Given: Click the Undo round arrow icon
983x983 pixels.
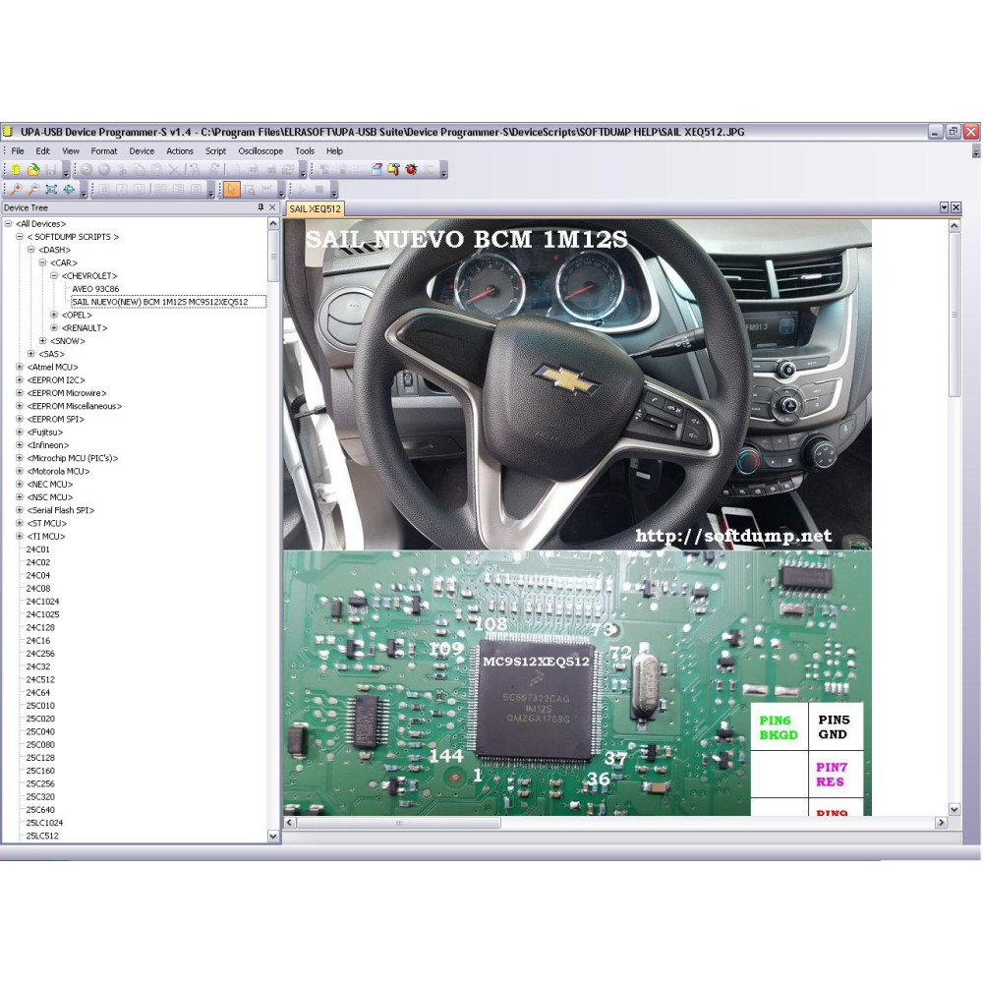Looking at the screenshot, I should 87,170.
